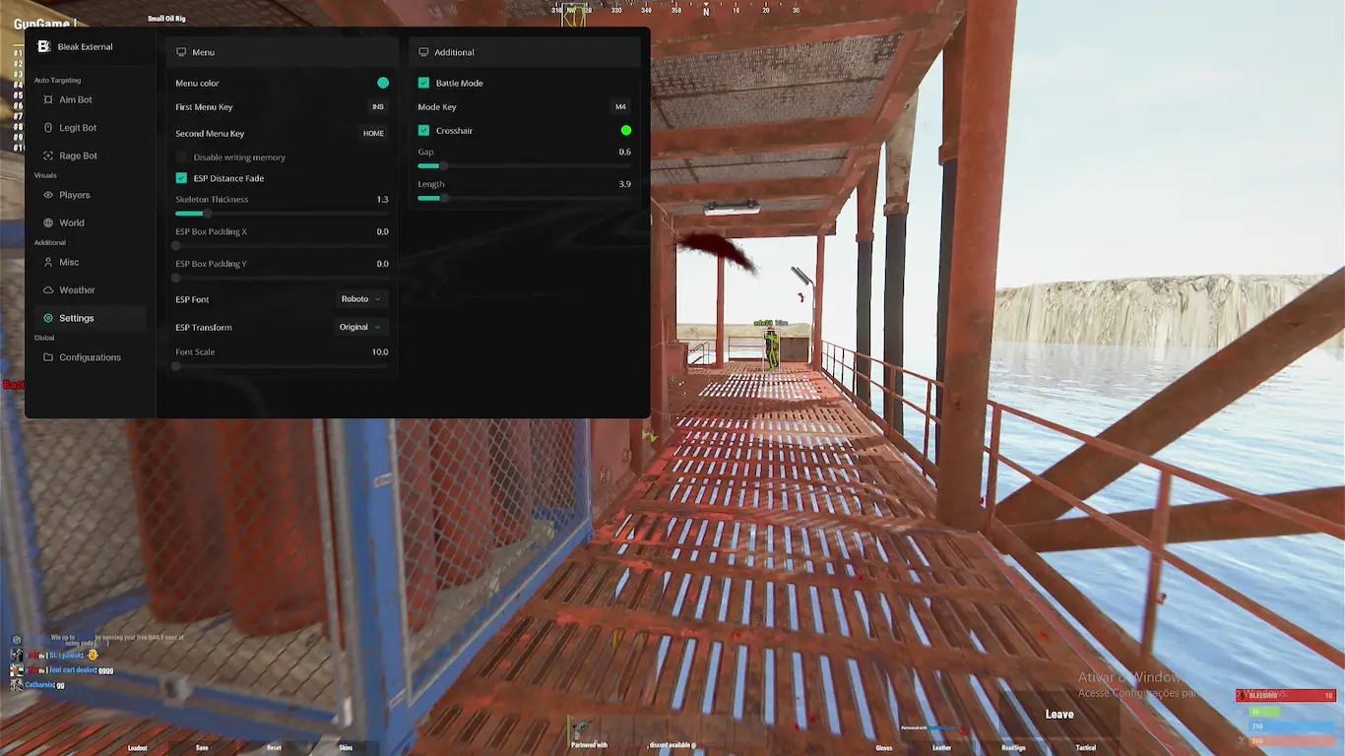Rebind the First Menu Key INS
This screenshot has height=756, width=1345.
[x=378, y=106]
